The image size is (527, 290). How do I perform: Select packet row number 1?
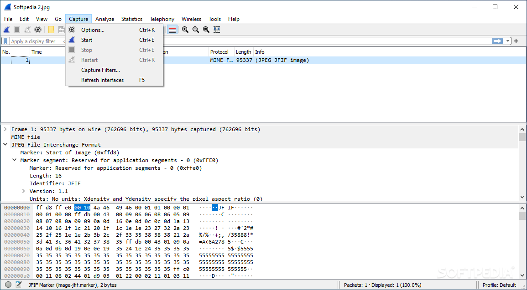264,61
